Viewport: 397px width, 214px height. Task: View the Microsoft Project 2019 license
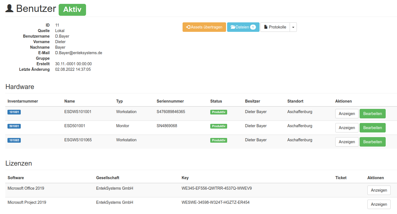(379, 204)
